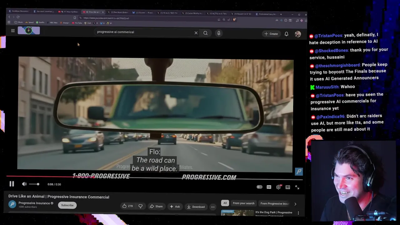Open the Progressive Insurance channel name link

34,203
